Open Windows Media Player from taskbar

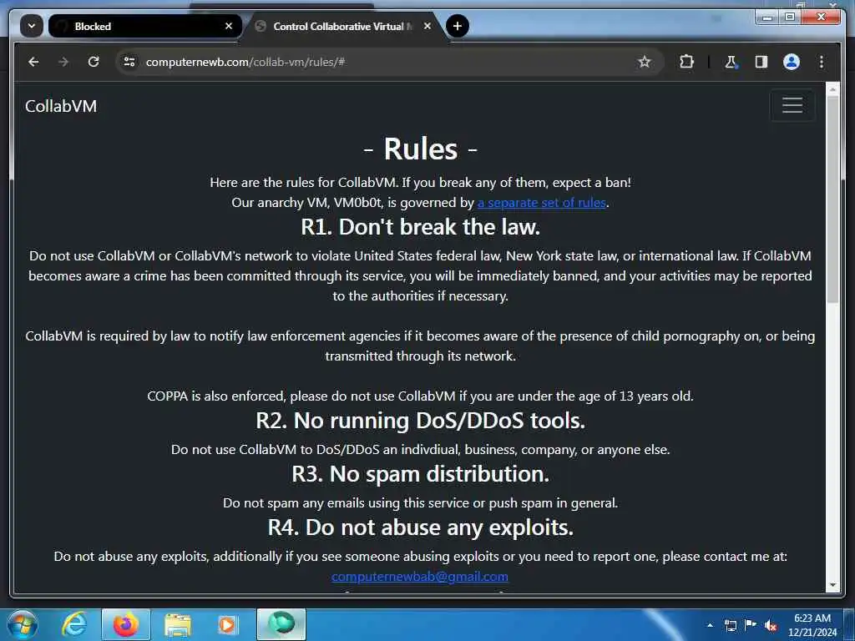click(228, 624)
